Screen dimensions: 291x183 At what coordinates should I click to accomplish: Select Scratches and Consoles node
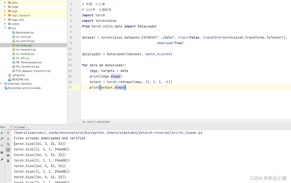click(x=24, y=88)
